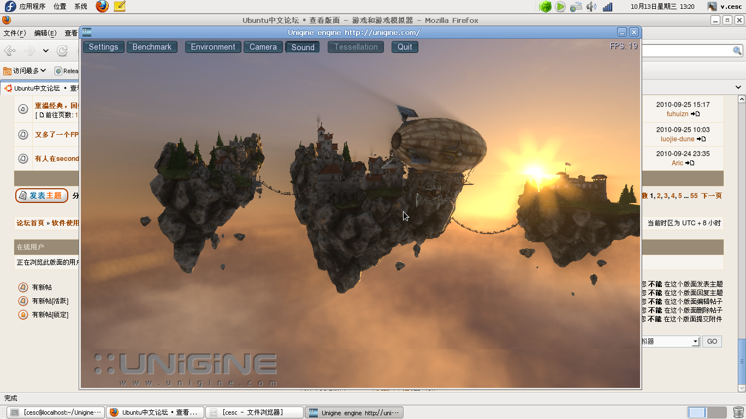Open Aric user profile
Screen dimensions: 746x419
pos(677,163)
